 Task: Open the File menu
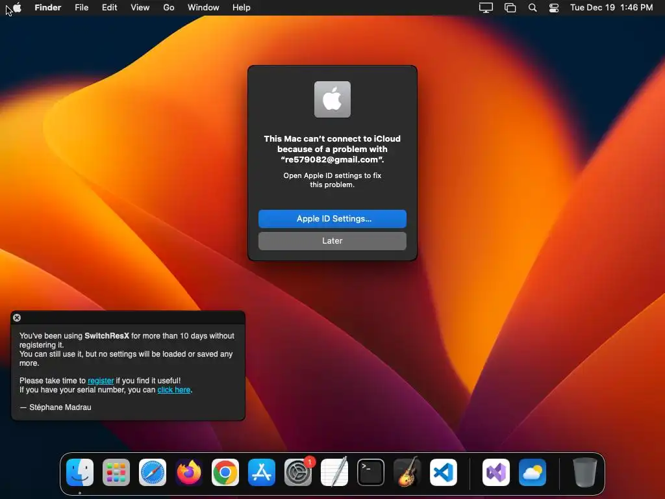click(81, 8)
